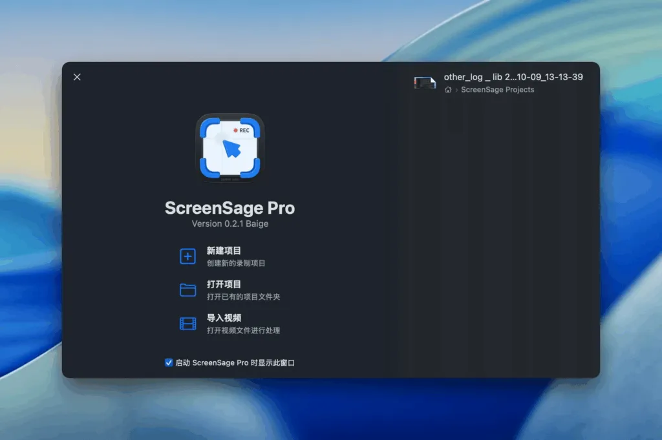
Task: Toggle the show-window-on-launch checkbox
Action: pyautogui.click(x=169, y=362)
